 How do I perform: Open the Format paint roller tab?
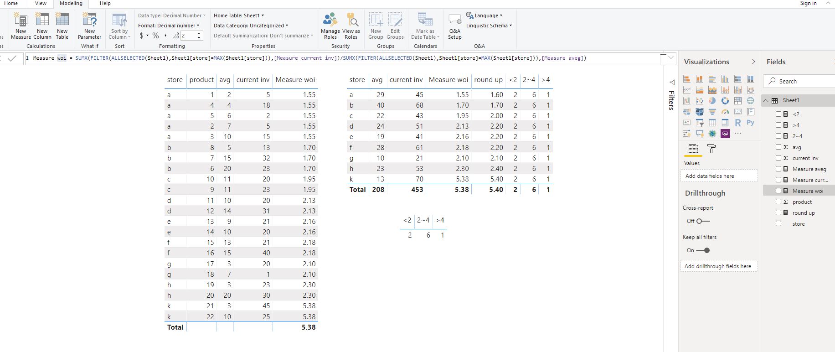pyautogui.click(x=711, y=149)
